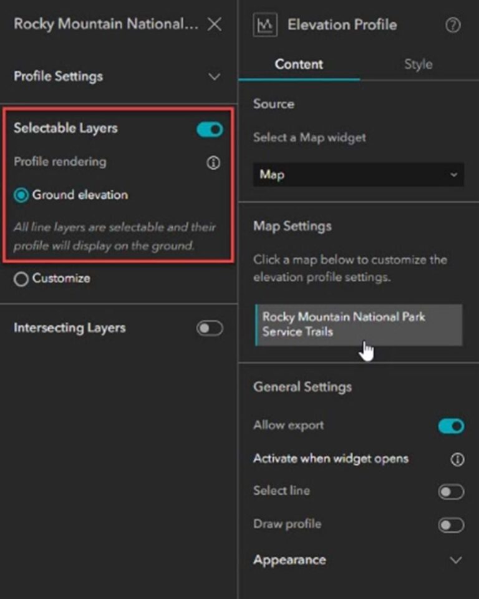Select the Ground elevation radio button
This screenshot has height=599, width=479.
point(21,195)
